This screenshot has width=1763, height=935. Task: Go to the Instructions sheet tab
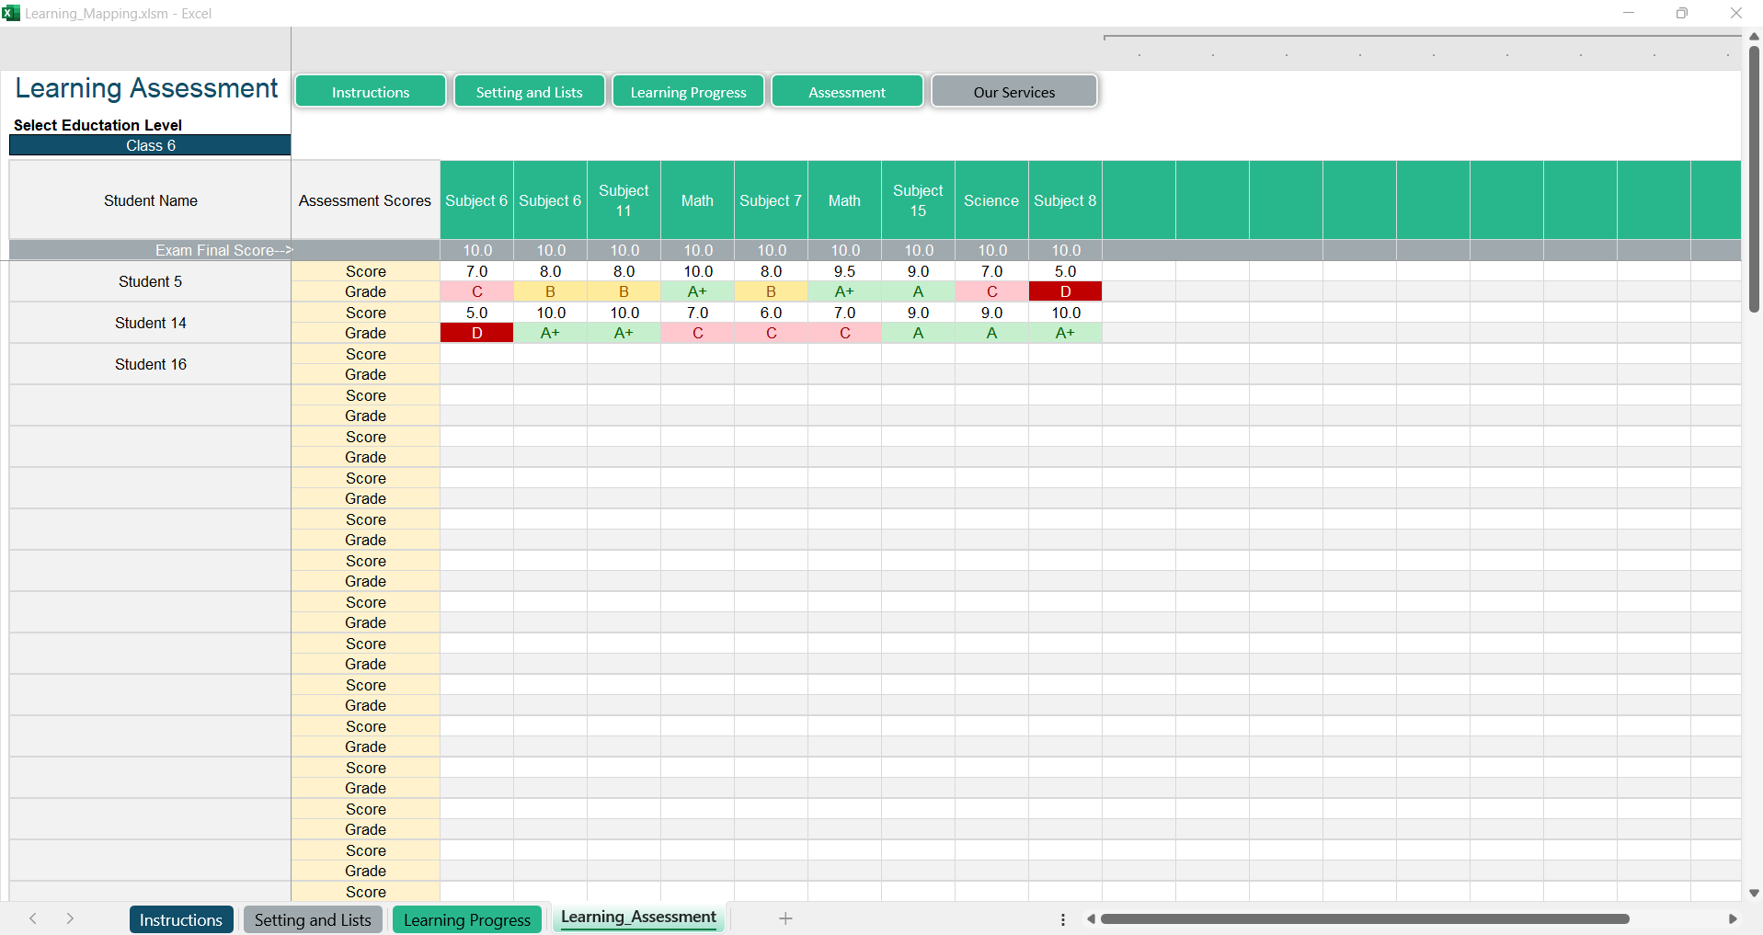(180, 919)
